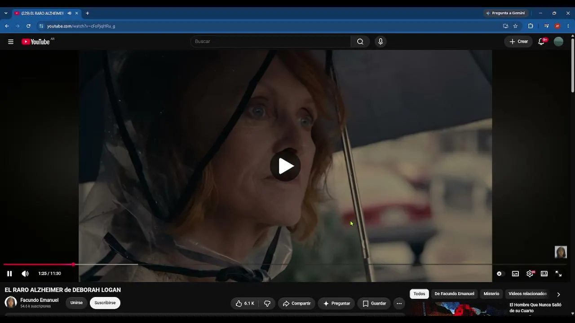Image resolution: width=575 pixels, height=323 pixels.
Task: Open the channel watermark on the video
Action: point(561,252)
